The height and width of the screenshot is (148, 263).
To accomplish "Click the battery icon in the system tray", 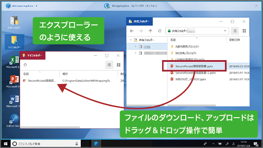I will coord(220,144).
